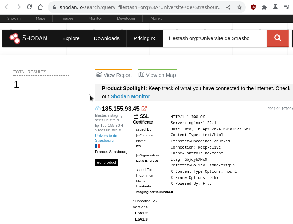Open the extensions puzzle menu
Image resolution: width=293 pixels, height=224 pixels.
(264, 7)
